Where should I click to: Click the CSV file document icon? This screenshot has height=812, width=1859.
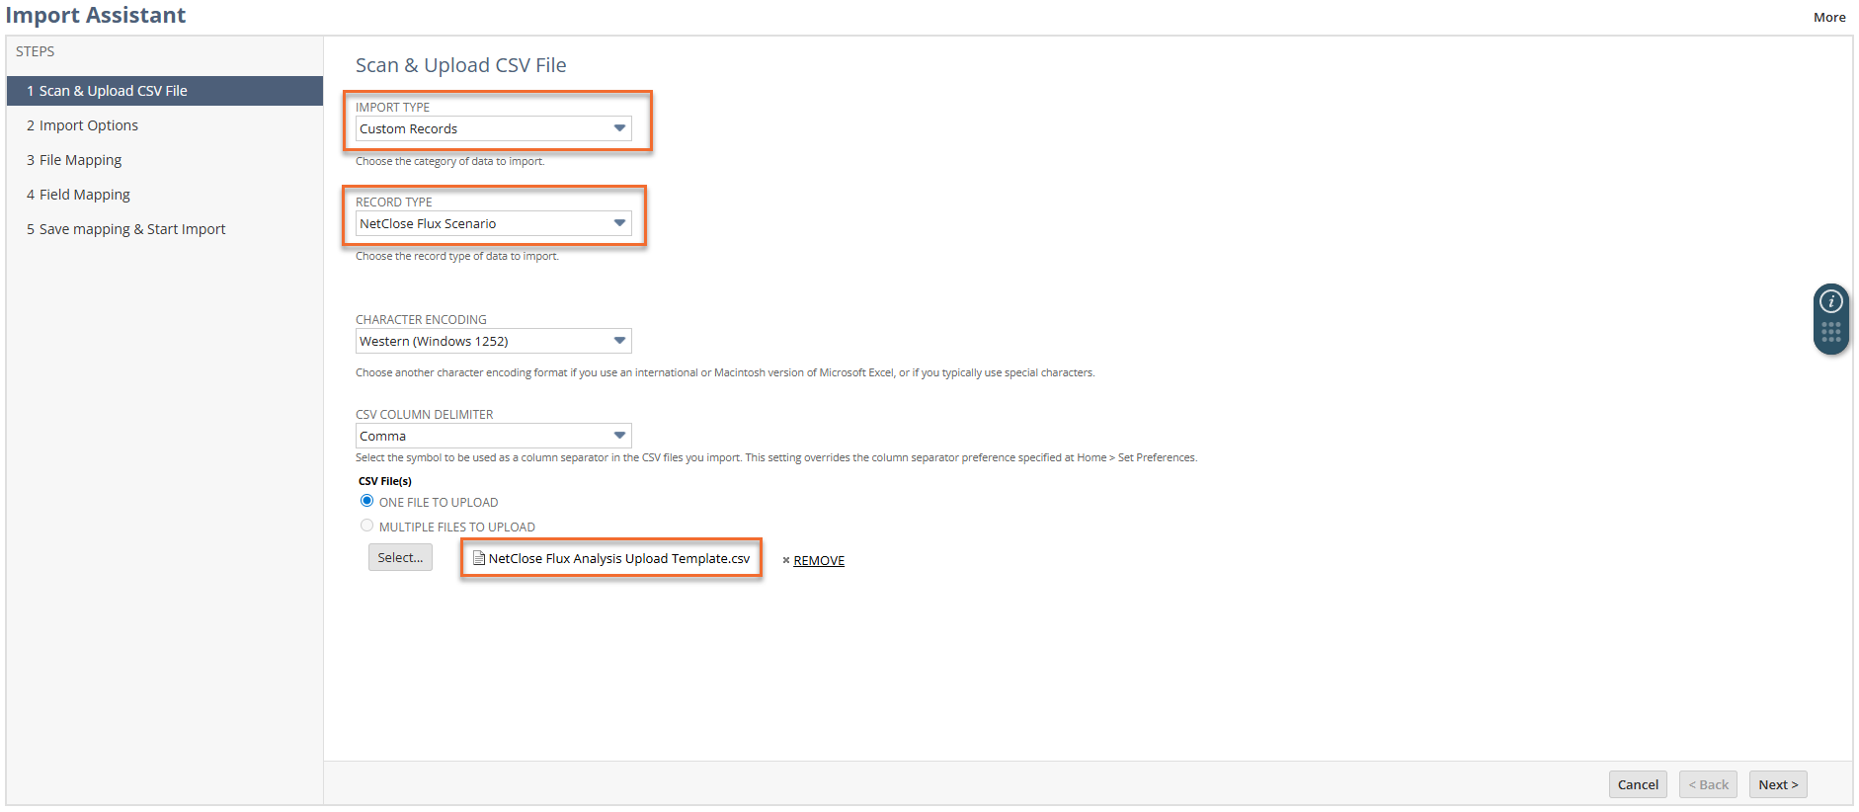point(479,558)
